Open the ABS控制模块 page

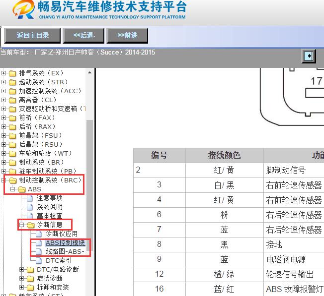[65, 242]
